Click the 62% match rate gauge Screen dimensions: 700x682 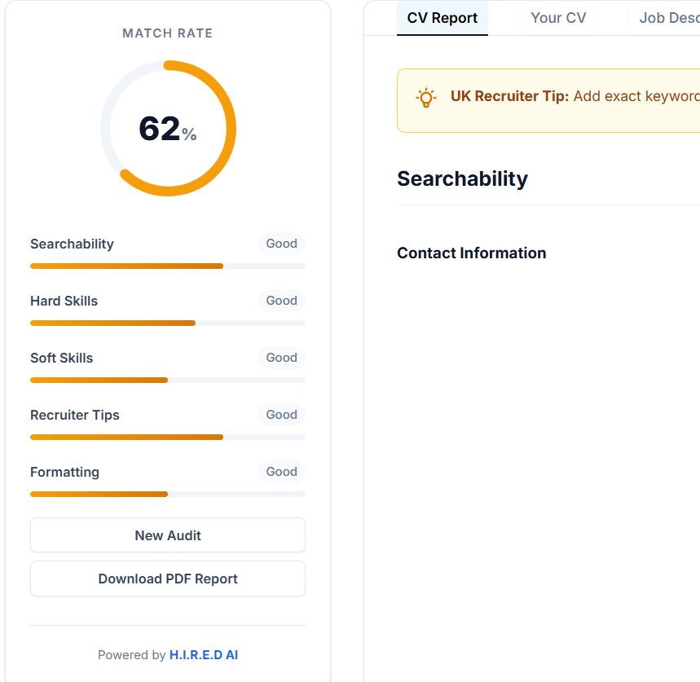tap(168, 128)
